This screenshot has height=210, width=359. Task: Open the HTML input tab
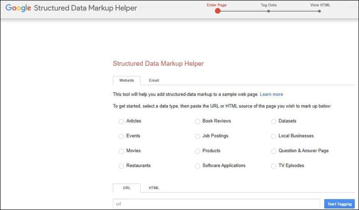click(154, 188)
